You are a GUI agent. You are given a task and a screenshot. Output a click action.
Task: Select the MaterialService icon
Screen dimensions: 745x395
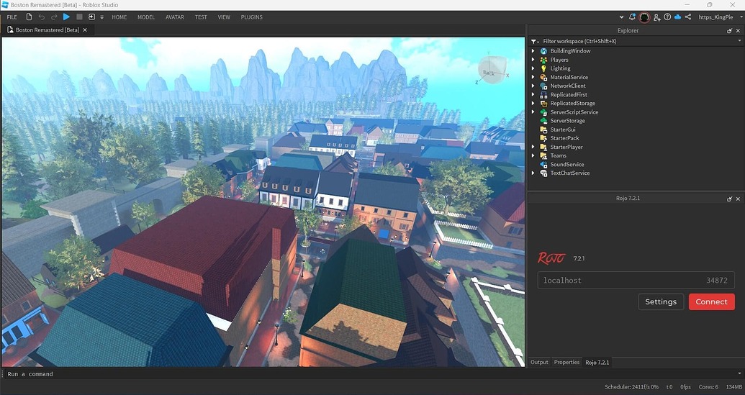[543, 77]
